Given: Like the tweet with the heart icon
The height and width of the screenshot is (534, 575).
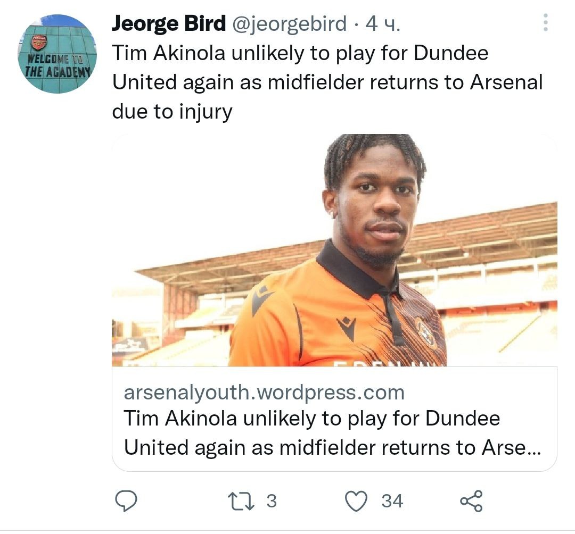Looking at the screenshot, I should click(356, 501).
